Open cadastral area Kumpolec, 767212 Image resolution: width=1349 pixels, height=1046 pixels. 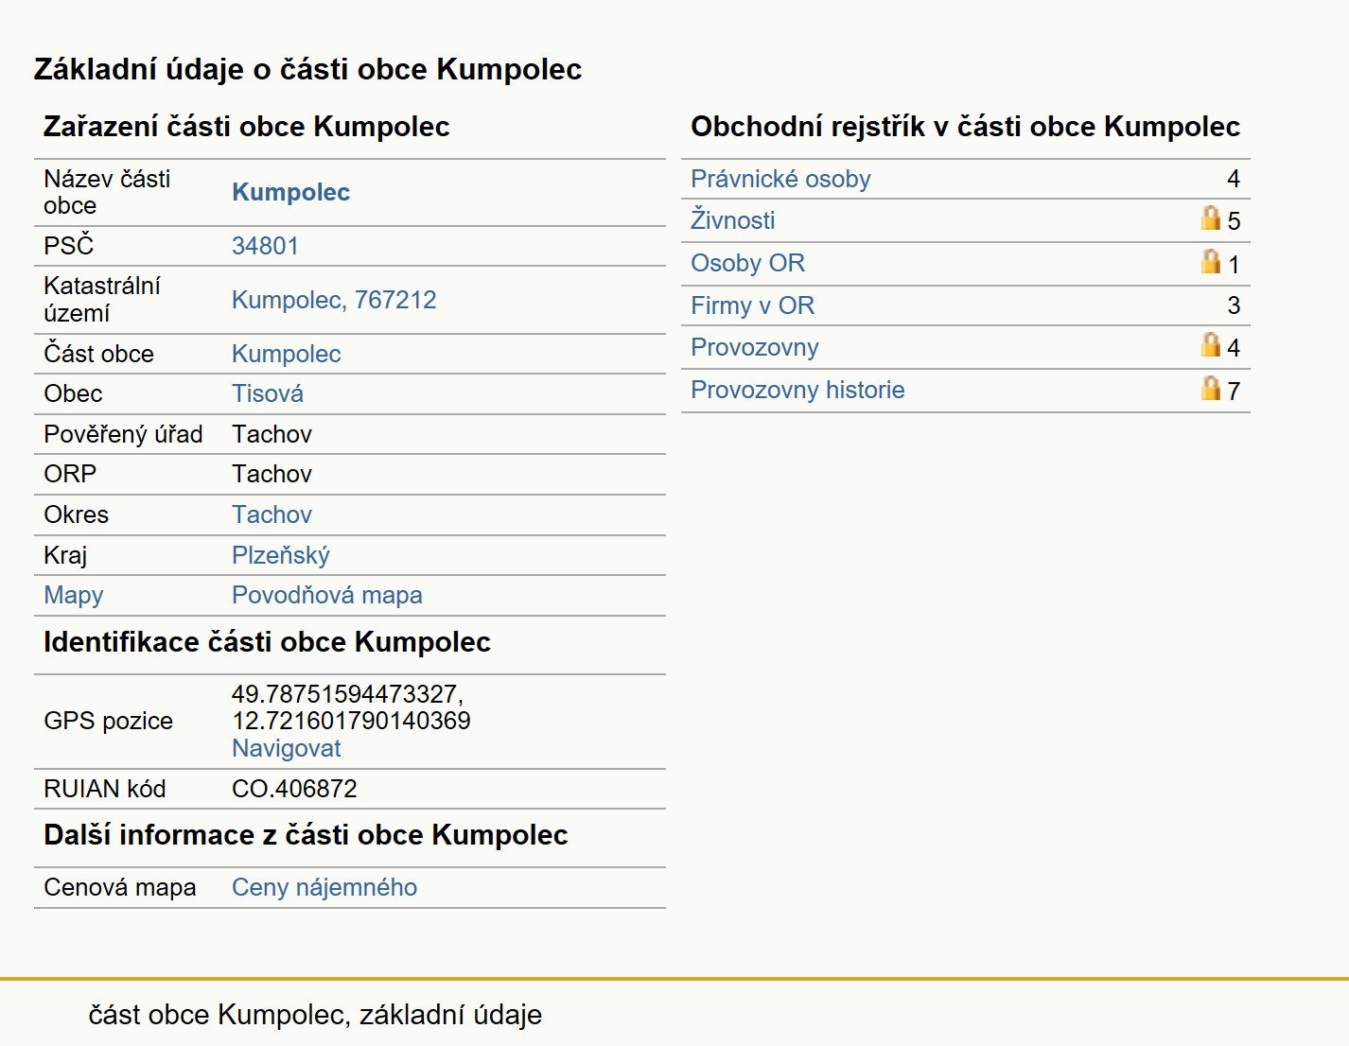click(x=334, y=300)
